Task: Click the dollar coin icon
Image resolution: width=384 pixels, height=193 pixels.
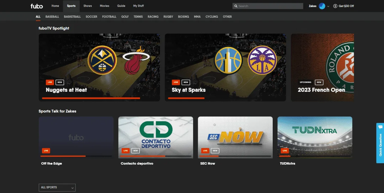Action: 335,6
